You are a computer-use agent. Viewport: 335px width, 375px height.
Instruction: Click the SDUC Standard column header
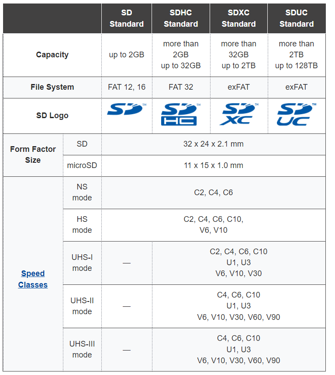(297, 18)
